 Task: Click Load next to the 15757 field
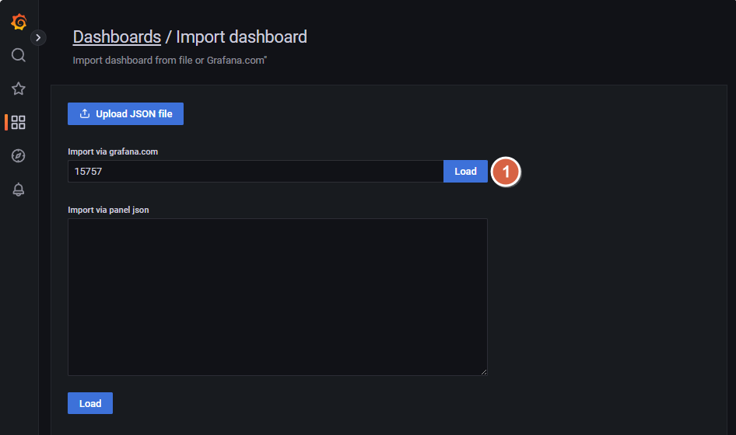click(465, 171)
